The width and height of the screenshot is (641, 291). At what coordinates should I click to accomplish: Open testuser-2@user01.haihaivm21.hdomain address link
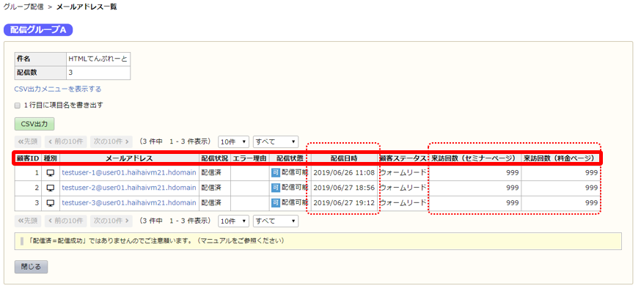tap(129, 188)
